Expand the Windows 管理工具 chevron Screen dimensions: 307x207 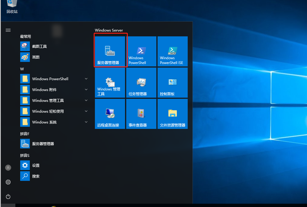click(x=86, y=100)
